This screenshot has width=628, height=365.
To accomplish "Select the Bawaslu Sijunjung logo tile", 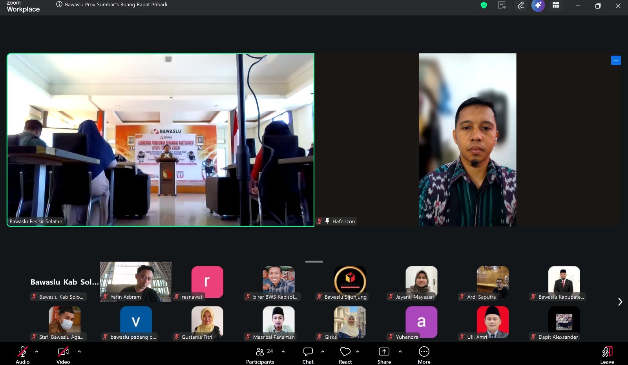I will click(x=350, y=282).
